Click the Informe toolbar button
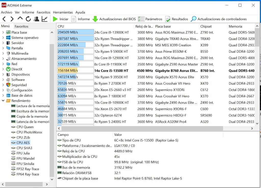Image resolution: width=261 pixels, height=188 pixels. 81,19
